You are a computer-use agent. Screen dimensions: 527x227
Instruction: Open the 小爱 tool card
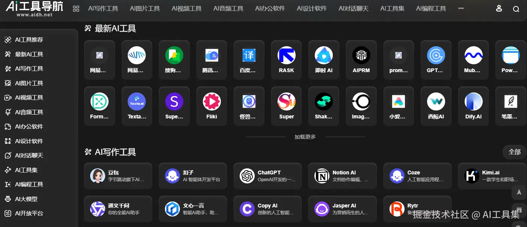point(399,106)
